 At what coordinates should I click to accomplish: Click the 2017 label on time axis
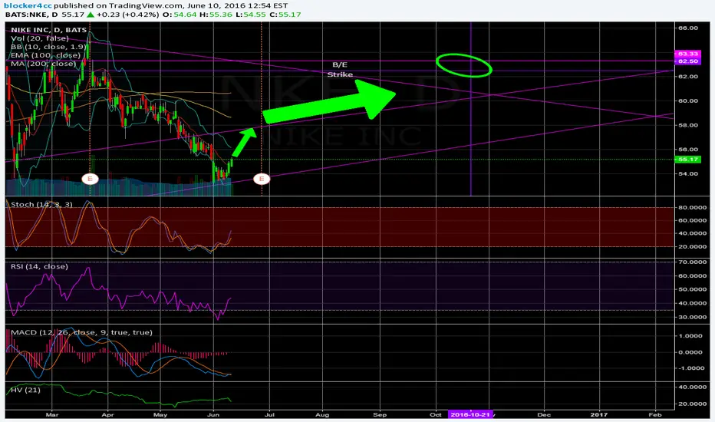(x=598, y=414)
